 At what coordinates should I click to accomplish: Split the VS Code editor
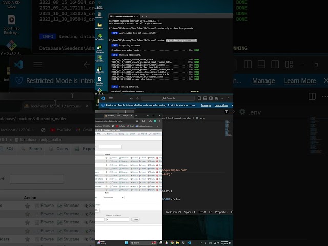pos(227,112)
